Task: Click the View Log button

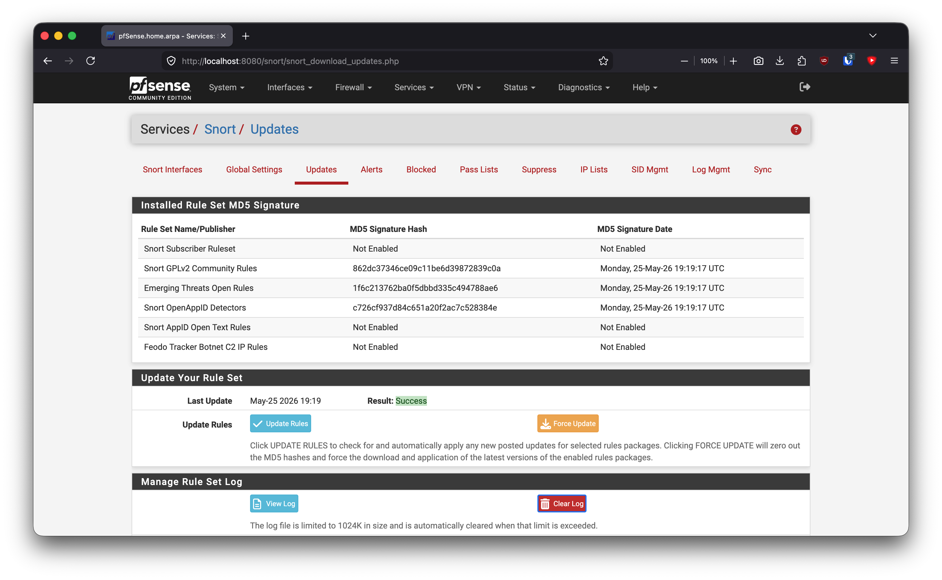Action: [x=274, y=504]
